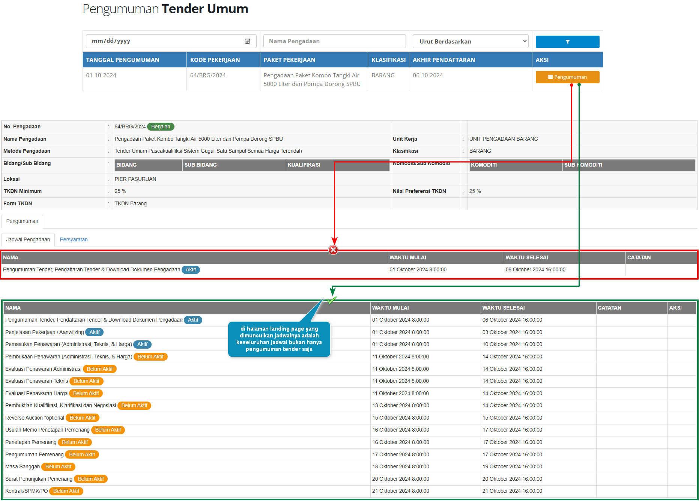Click the green Berjalan status badge
This screenshot has height=501, width=699.
tap(161, 126)
